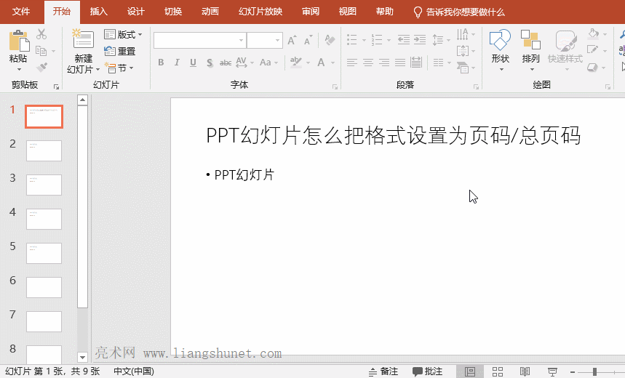Click the Copy icon in clipboard group

click(41, 51)
